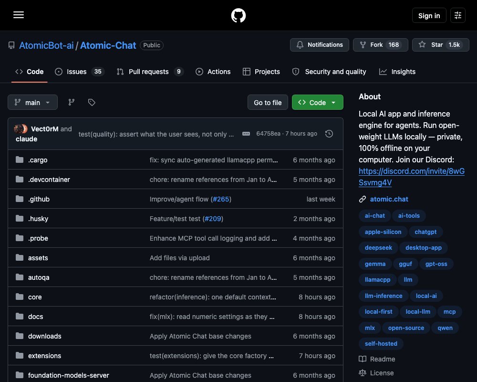Open the Vect0rM author link

click(x=45, y=129)
